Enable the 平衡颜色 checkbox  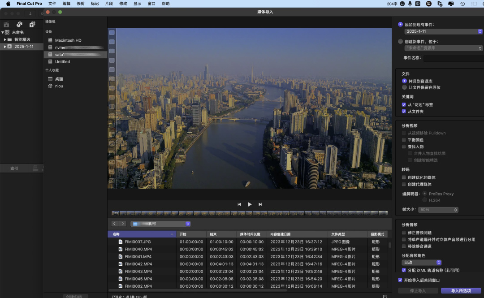404,140
